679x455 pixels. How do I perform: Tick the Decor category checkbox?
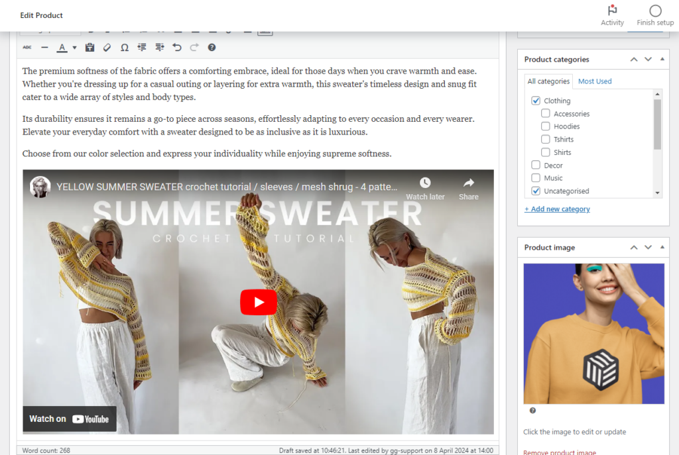536,165
